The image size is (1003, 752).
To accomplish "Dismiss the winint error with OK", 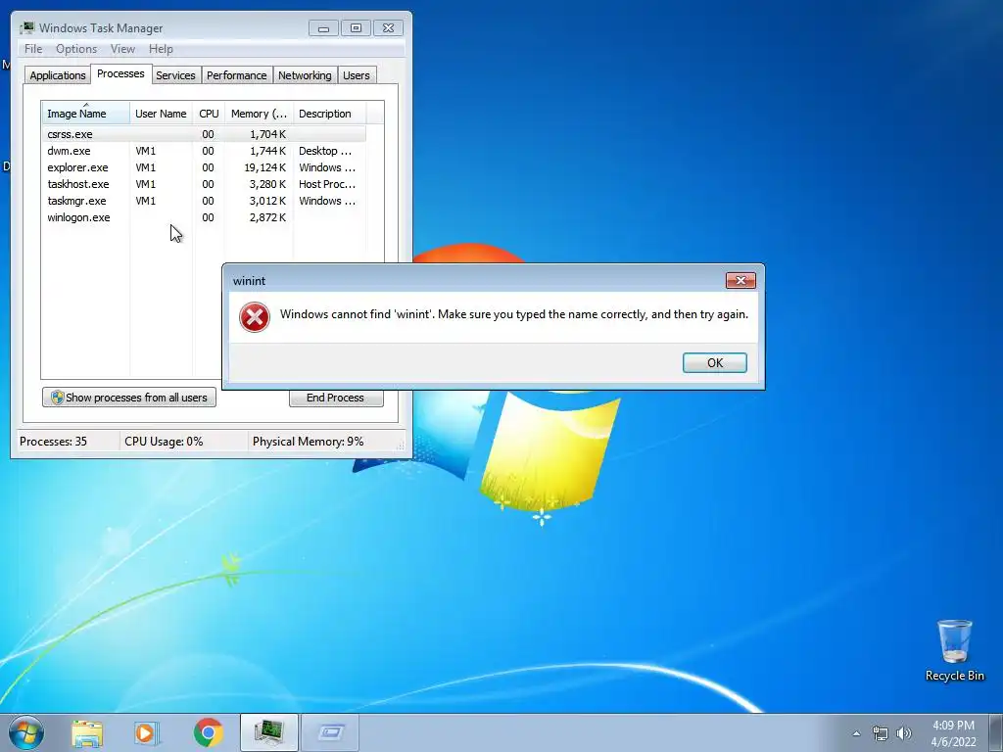I will click(714, 362).
